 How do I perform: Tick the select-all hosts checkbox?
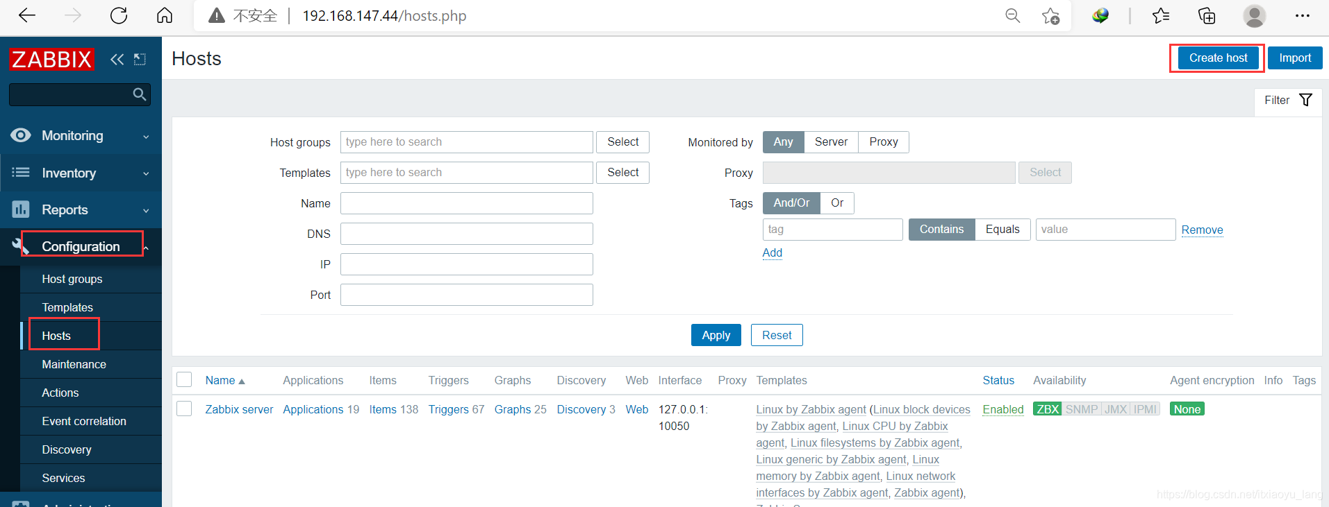(184, 379)
